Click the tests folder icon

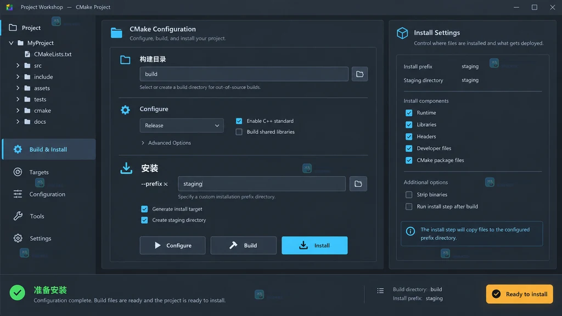point(27,99)
